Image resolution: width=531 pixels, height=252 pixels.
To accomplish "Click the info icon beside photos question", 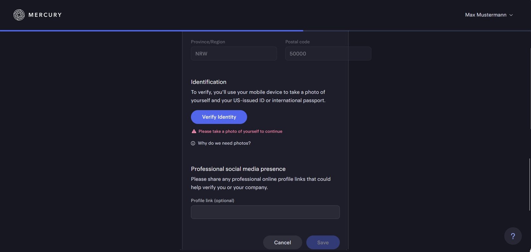I will pyautogui.click(x=193, y=143).
